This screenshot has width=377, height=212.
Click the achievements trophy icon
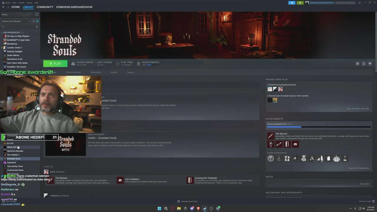coord(138,64)
